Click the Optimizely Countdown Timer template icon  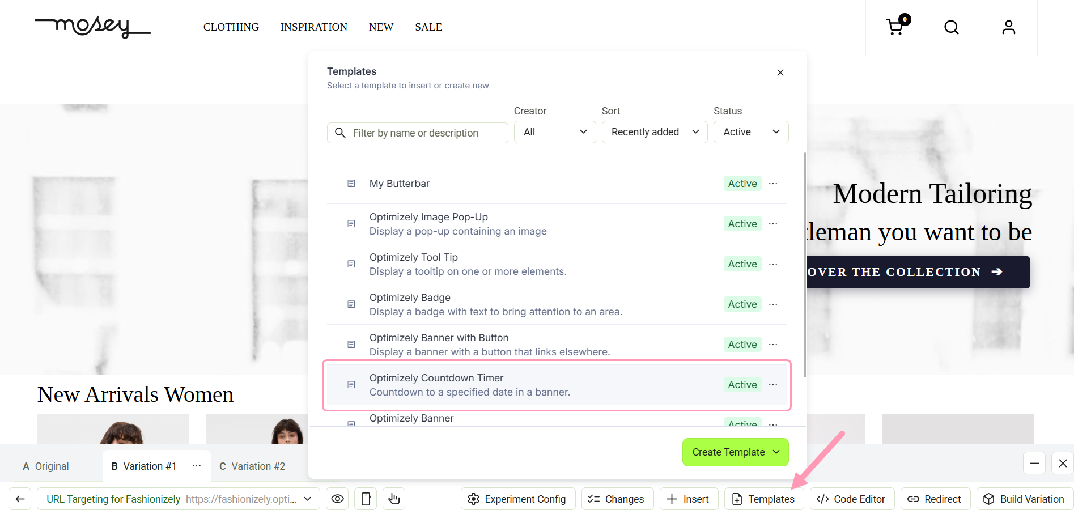(x=351, y=385)
